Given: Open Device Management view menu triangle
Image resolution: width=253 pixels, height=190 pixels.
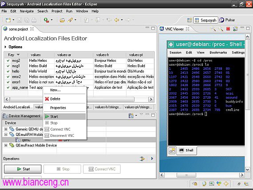Looking at the screenshot, I should coord(141,114).
